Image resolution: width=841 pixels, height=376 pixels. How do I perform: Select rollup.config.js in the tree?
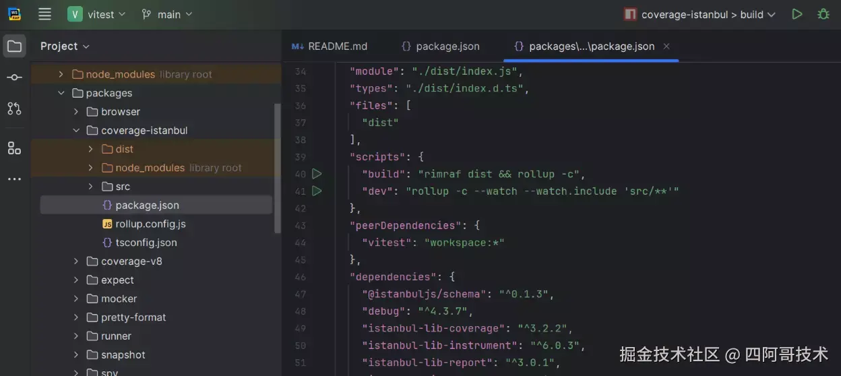click(156, 224)
